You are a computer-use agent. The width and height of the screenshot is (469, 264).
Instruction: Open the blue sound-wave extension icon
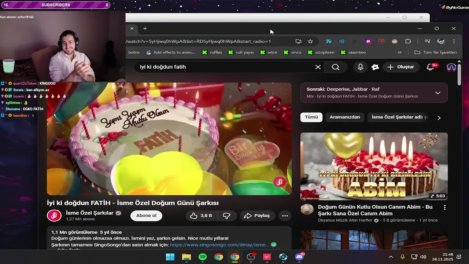[342, 41]
